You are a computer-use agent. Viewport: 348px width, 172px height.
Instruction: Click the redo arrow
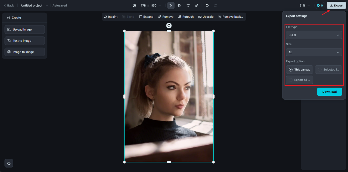215,5
